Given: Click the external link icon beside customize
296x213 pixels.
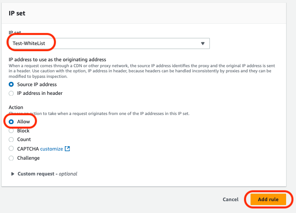Looking at the screenshot, I should [67, 149].
